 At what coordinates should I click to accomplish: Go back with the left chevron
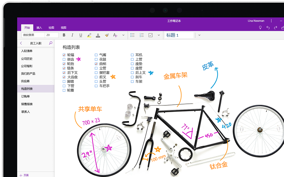point(21,43)
